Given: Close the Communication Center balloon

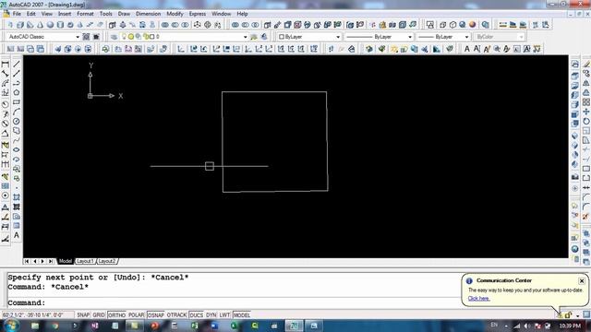Looking at the screenshot, I should pos(582,280).
